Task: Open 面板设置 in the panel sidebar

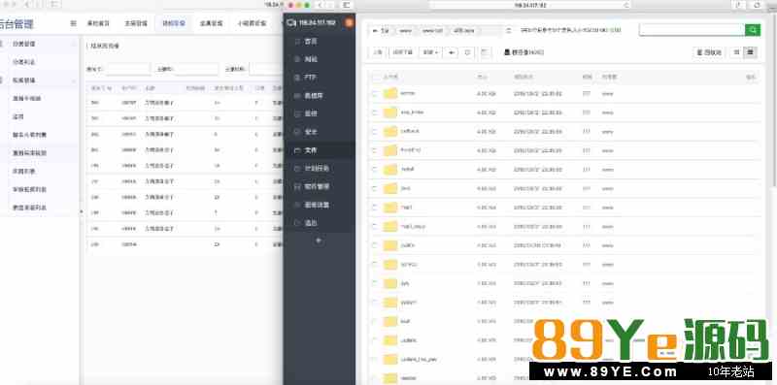Action: coord(320,205)
